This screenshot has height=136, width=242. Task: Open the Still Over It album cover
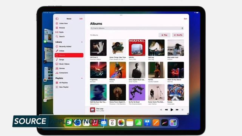click(x=98, y=48)
